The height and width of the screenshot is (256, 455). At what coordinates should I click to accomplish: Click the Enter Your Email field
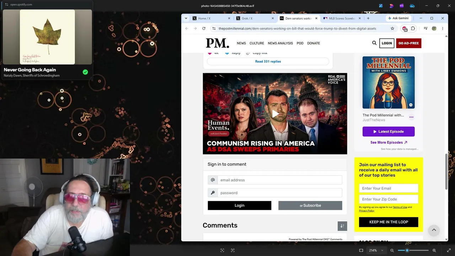389,188
